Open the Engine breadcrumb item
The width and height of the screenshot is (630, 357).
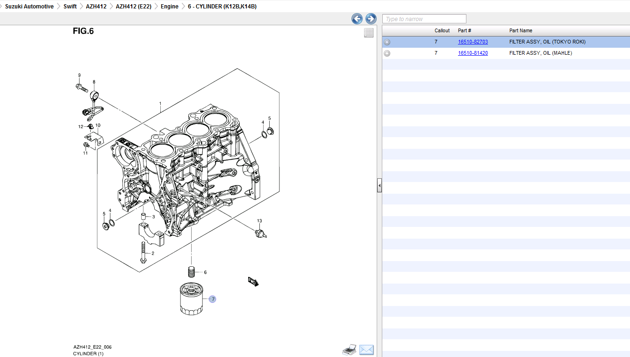[x=169, y=7]
